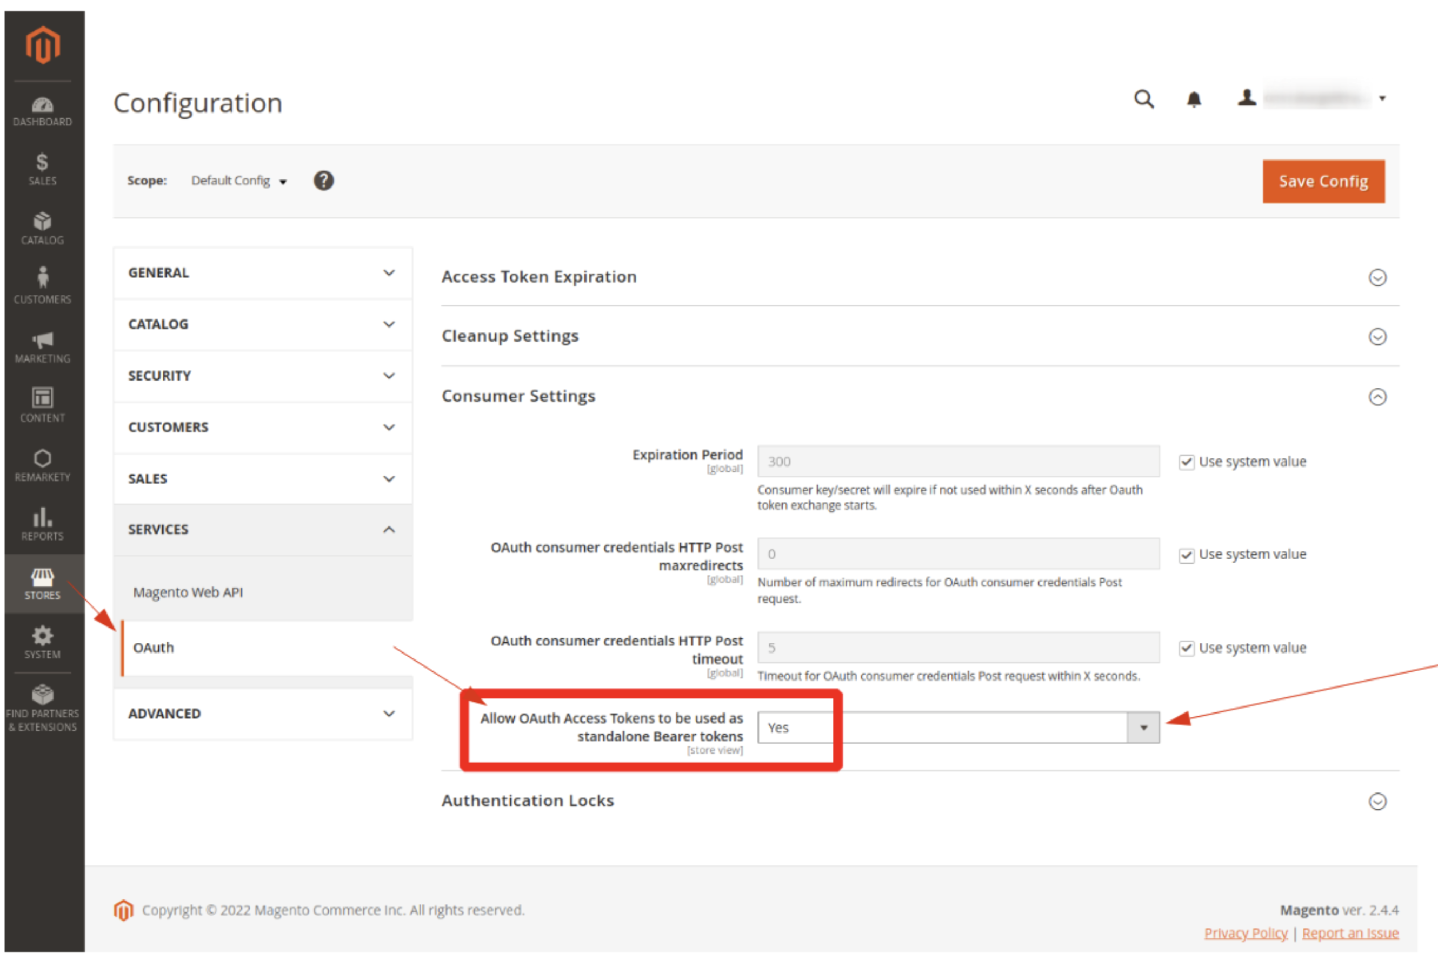Open the Stores sidebar section
Image resolution: width=1438 pixels, height=960 pixels.
click(x=42, y=583)
